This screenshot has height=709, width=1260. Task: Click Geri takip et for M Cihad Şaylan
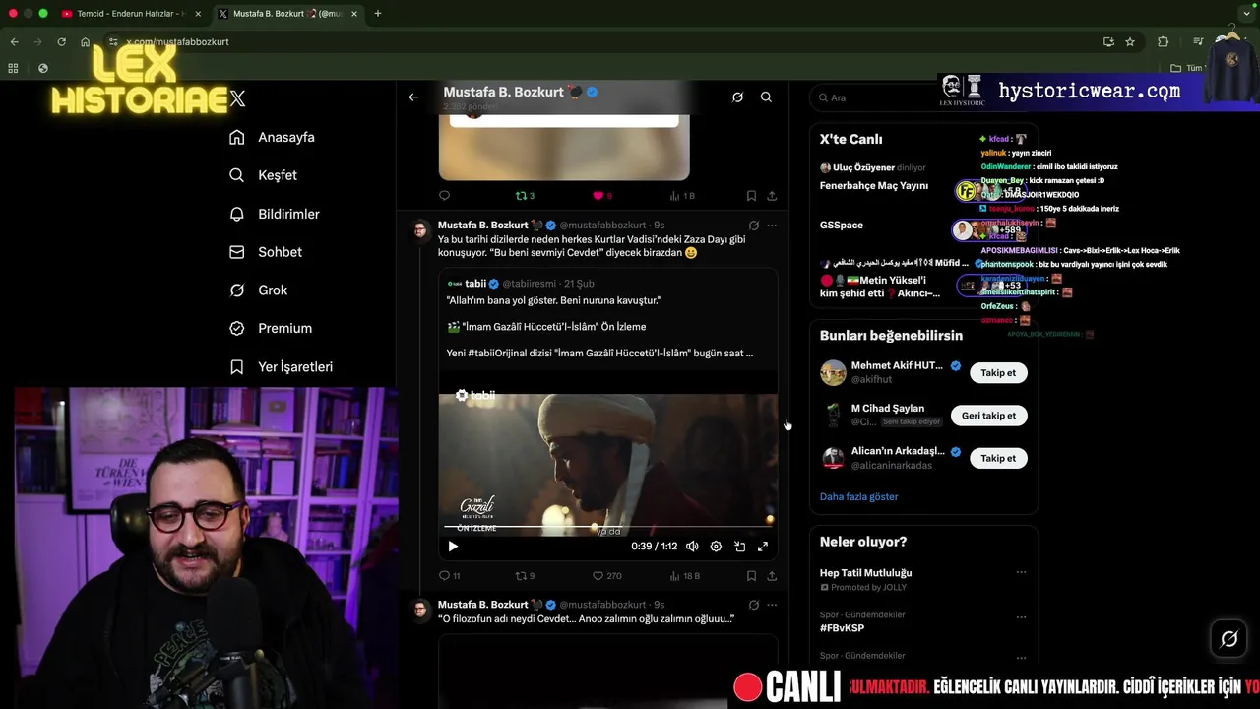(x=988, y=416)
